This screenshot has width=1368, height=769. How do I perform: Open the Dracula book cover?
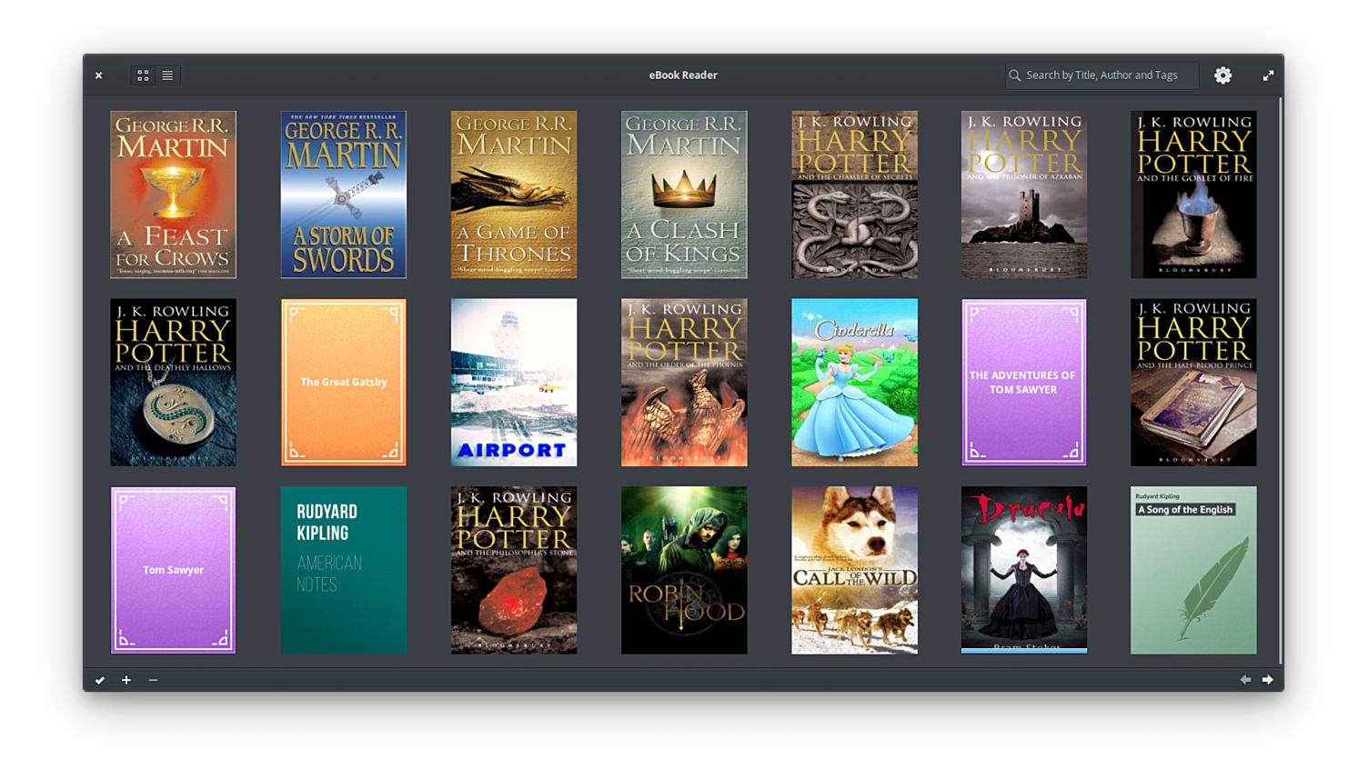coord(1023,570)
